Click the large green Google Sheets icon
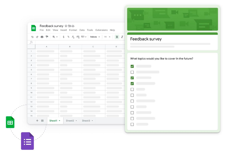231x154 pixels. (x=10, y=122)
